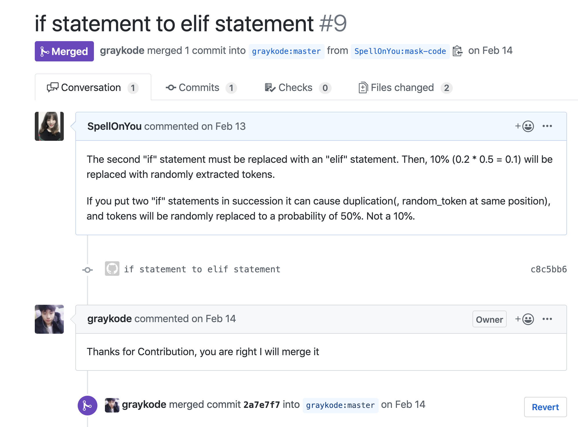
Task: Copy the SpellOnYou:mask-code branch name icon
Action: tap(457, 51)
